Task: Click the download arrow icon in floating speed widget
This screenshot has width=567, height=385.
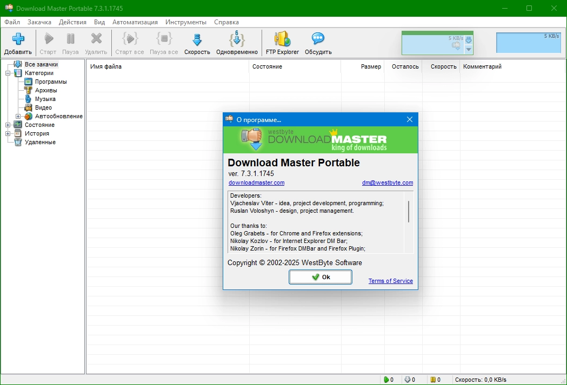Action: click(x=469, y=40)
